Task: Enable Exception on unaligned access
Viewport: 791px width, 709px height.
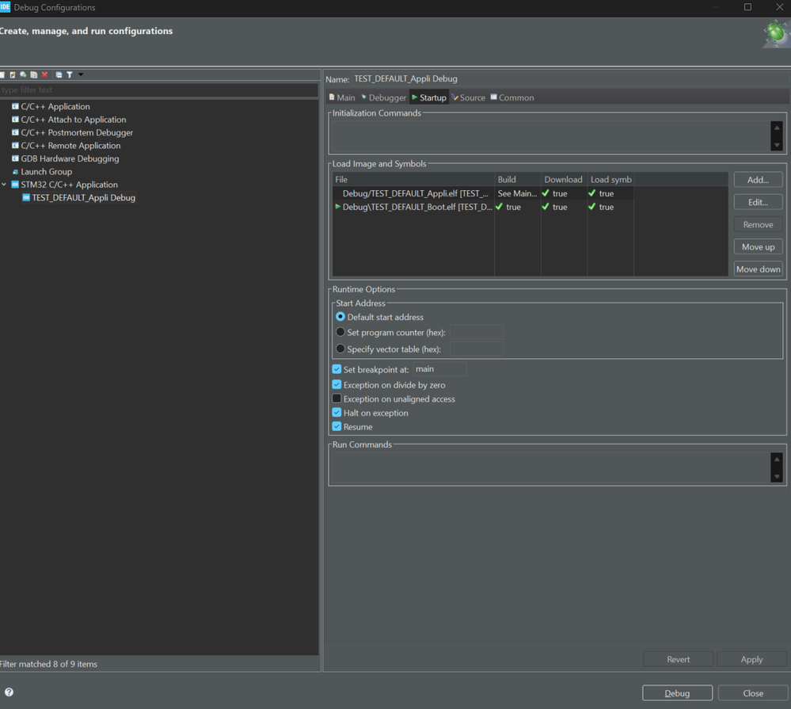Action: (x=337, y=398)
